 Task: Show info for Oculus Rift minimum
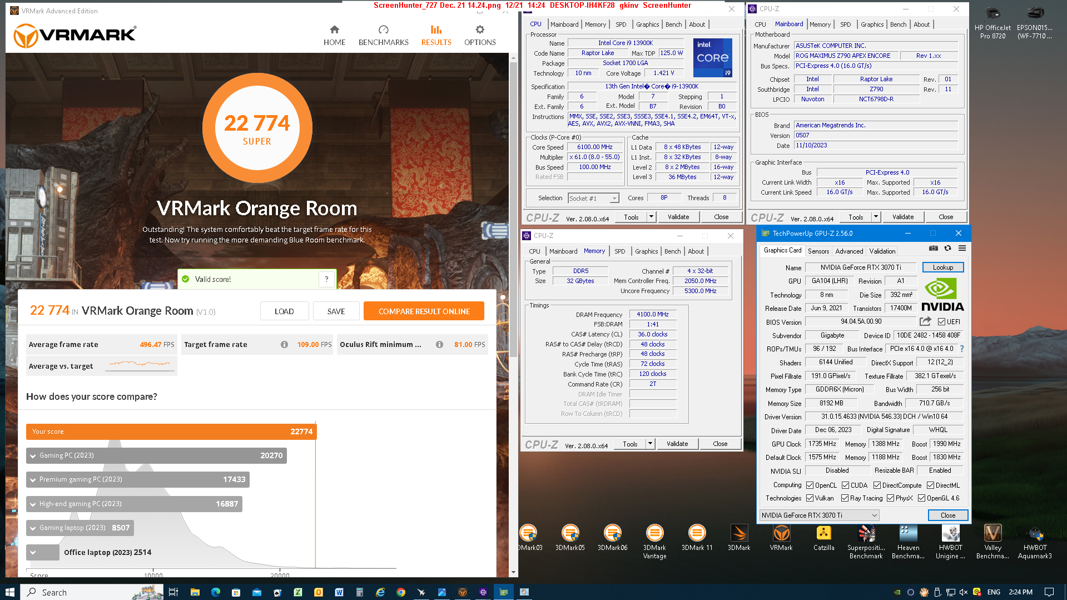[439, 345]
